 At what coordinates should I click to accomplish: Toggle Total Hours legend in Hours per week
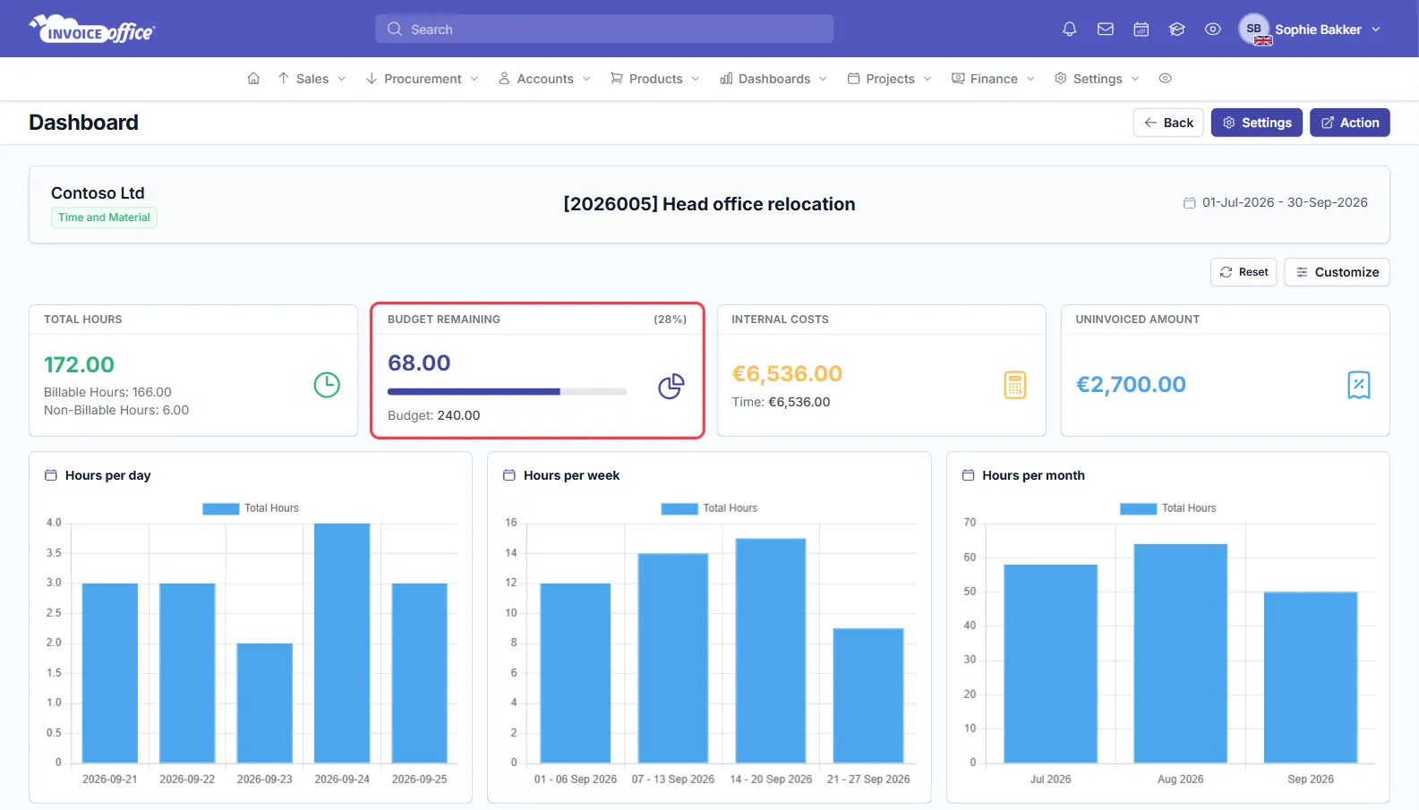click(709, 508)
